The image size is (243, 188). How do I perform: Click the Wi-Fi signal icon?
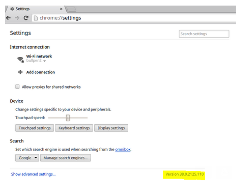[21, 59]
